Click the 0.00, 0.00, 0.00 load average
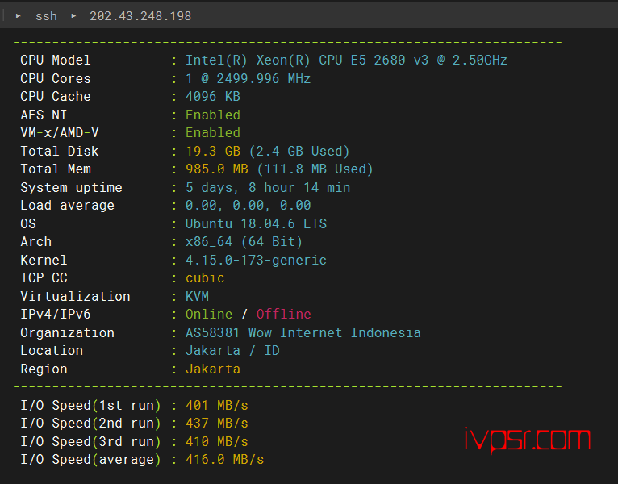The image size is (618, 484). click(248, 206)
